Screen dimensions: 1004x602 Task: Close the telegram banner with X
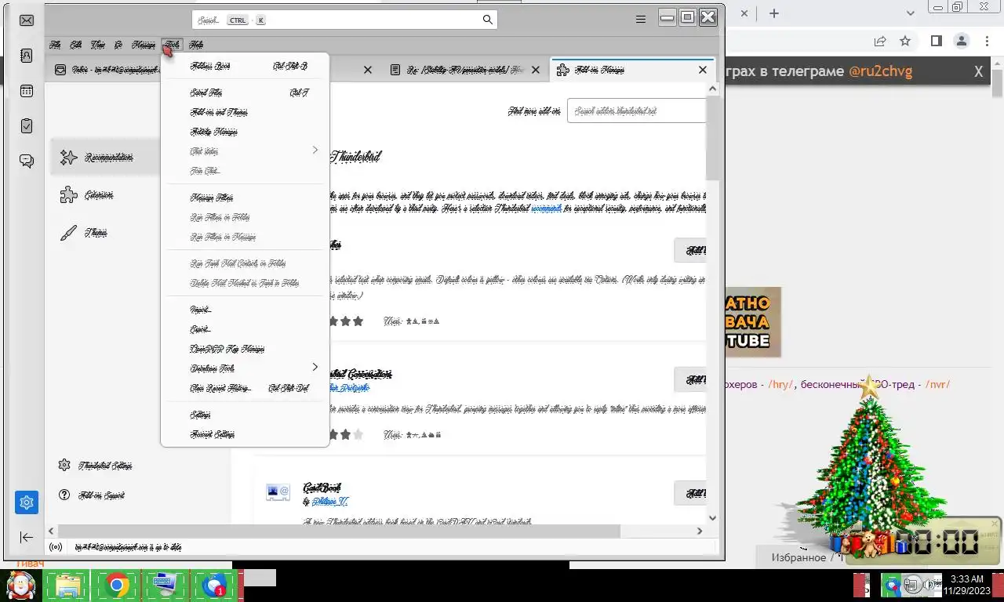(978, 71)
